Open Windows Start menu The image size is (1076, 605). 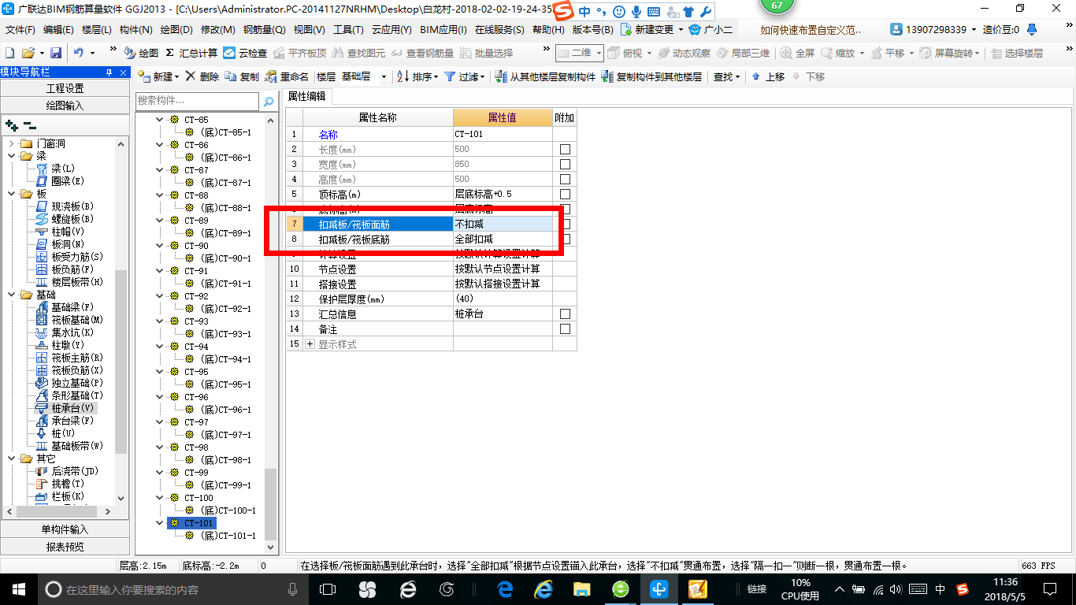17,588
